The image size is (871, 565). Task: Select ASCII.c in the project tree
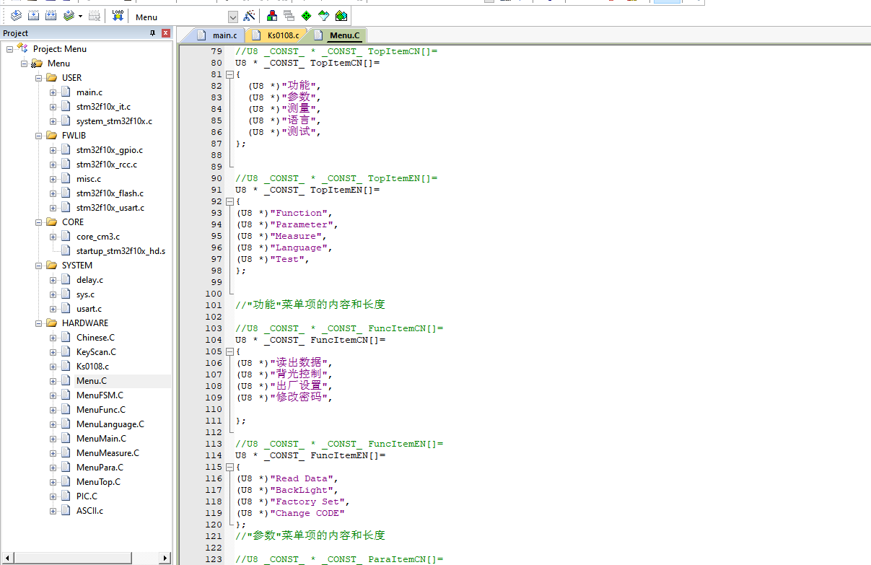[89, 511]
